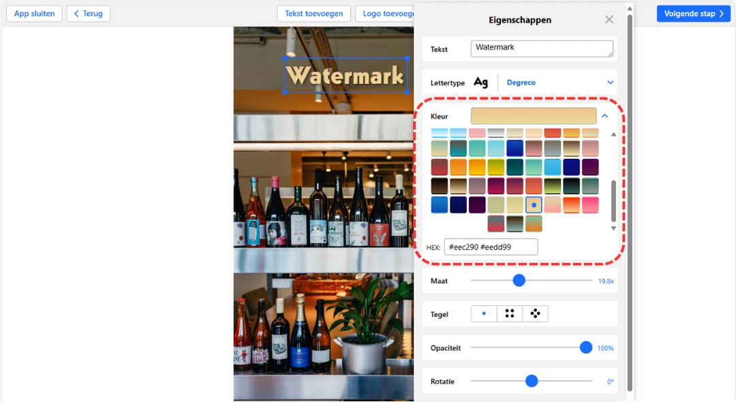Select the four-dot grid tile pattern
Screen dimensions: 736x402
click(x=509, y=313)
